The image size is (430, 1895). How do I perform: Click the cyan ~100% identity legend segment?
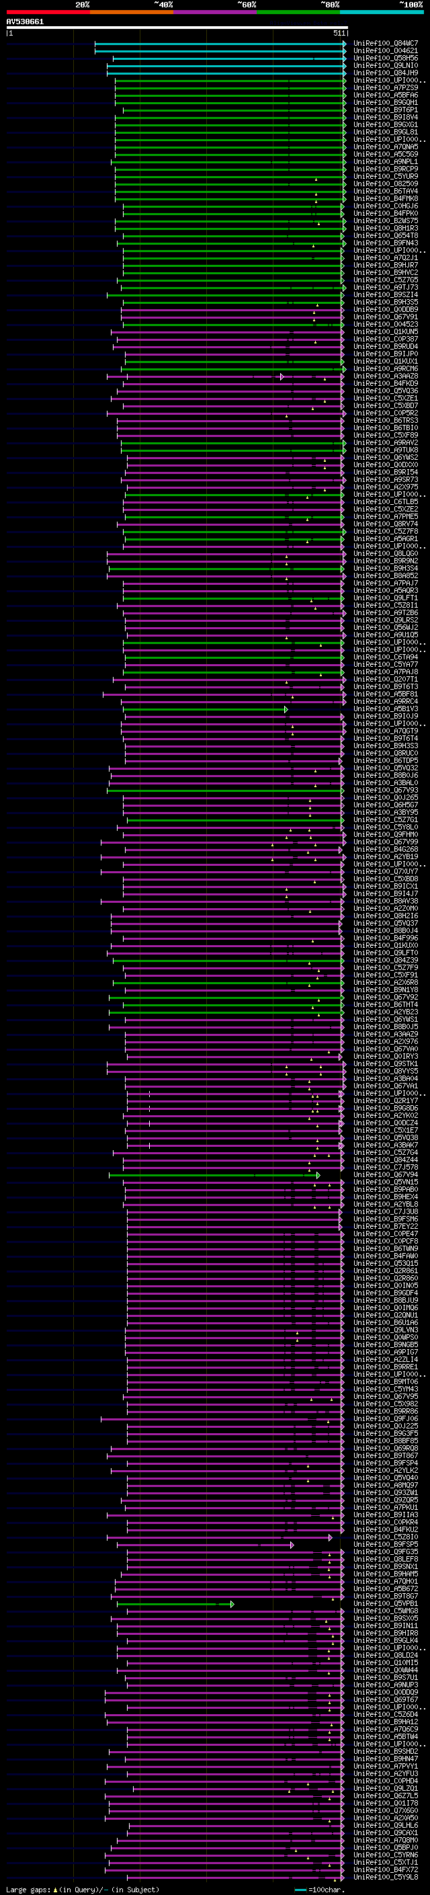(x=382, y=12)
